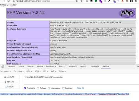Click the HackBar URL text area
The image size is (139, 101).
click(81, 80)
